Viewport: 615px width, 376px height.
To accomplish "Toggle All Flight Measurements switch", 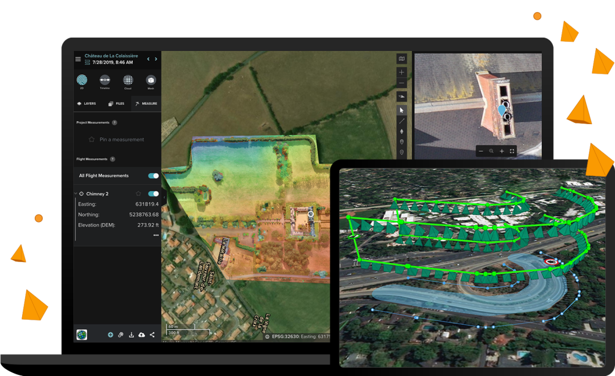I will pyautogui.click(x=153, y=176).
